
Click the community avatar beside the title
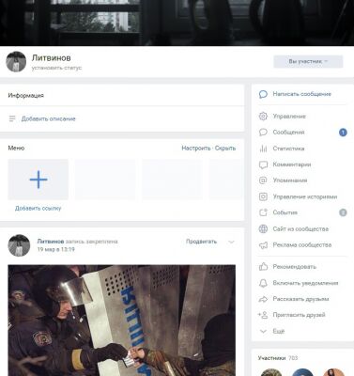coord(16,62)
